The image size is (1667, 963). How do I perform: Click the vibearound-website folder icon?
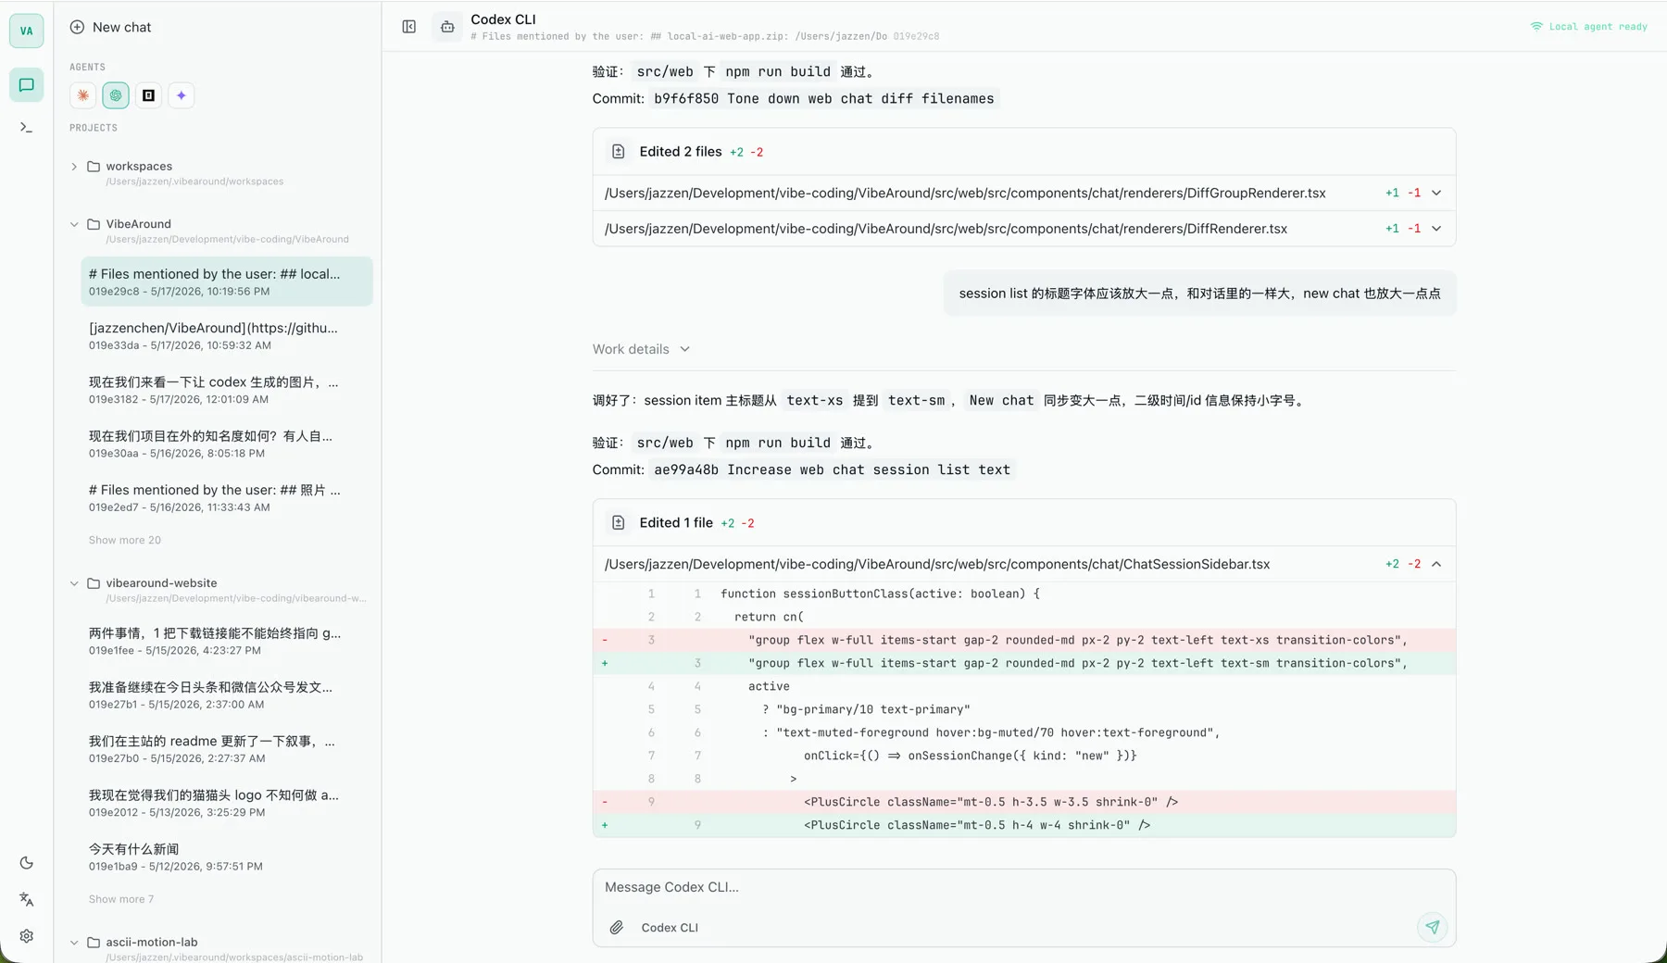point(94,583)
